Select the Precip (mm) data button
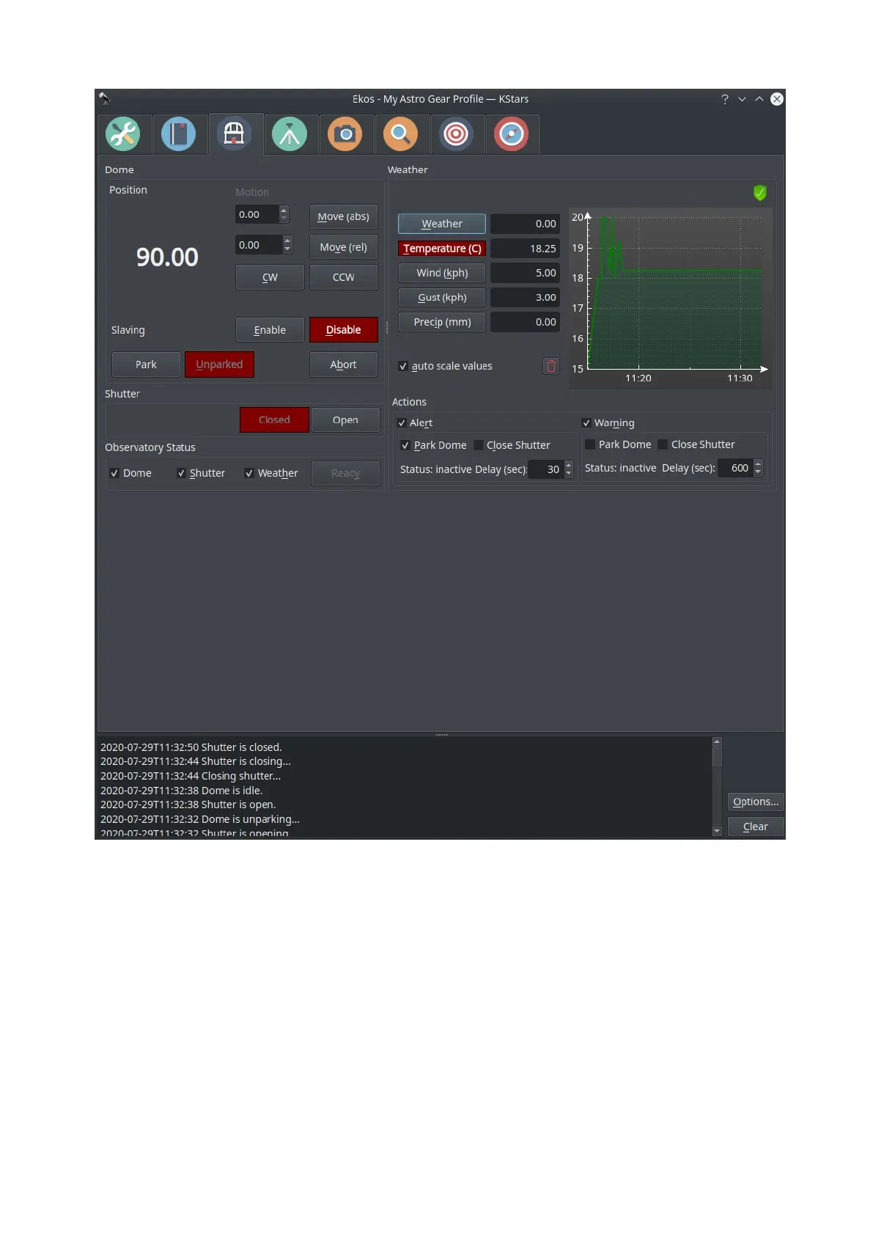The image size is (873, 1235). 442,322
